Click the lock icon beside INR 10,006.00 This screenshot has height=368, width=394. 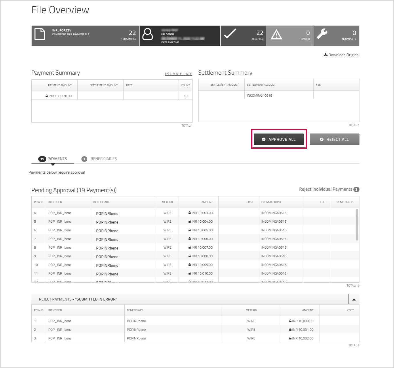pyautogui.click(x=190, y=239)
